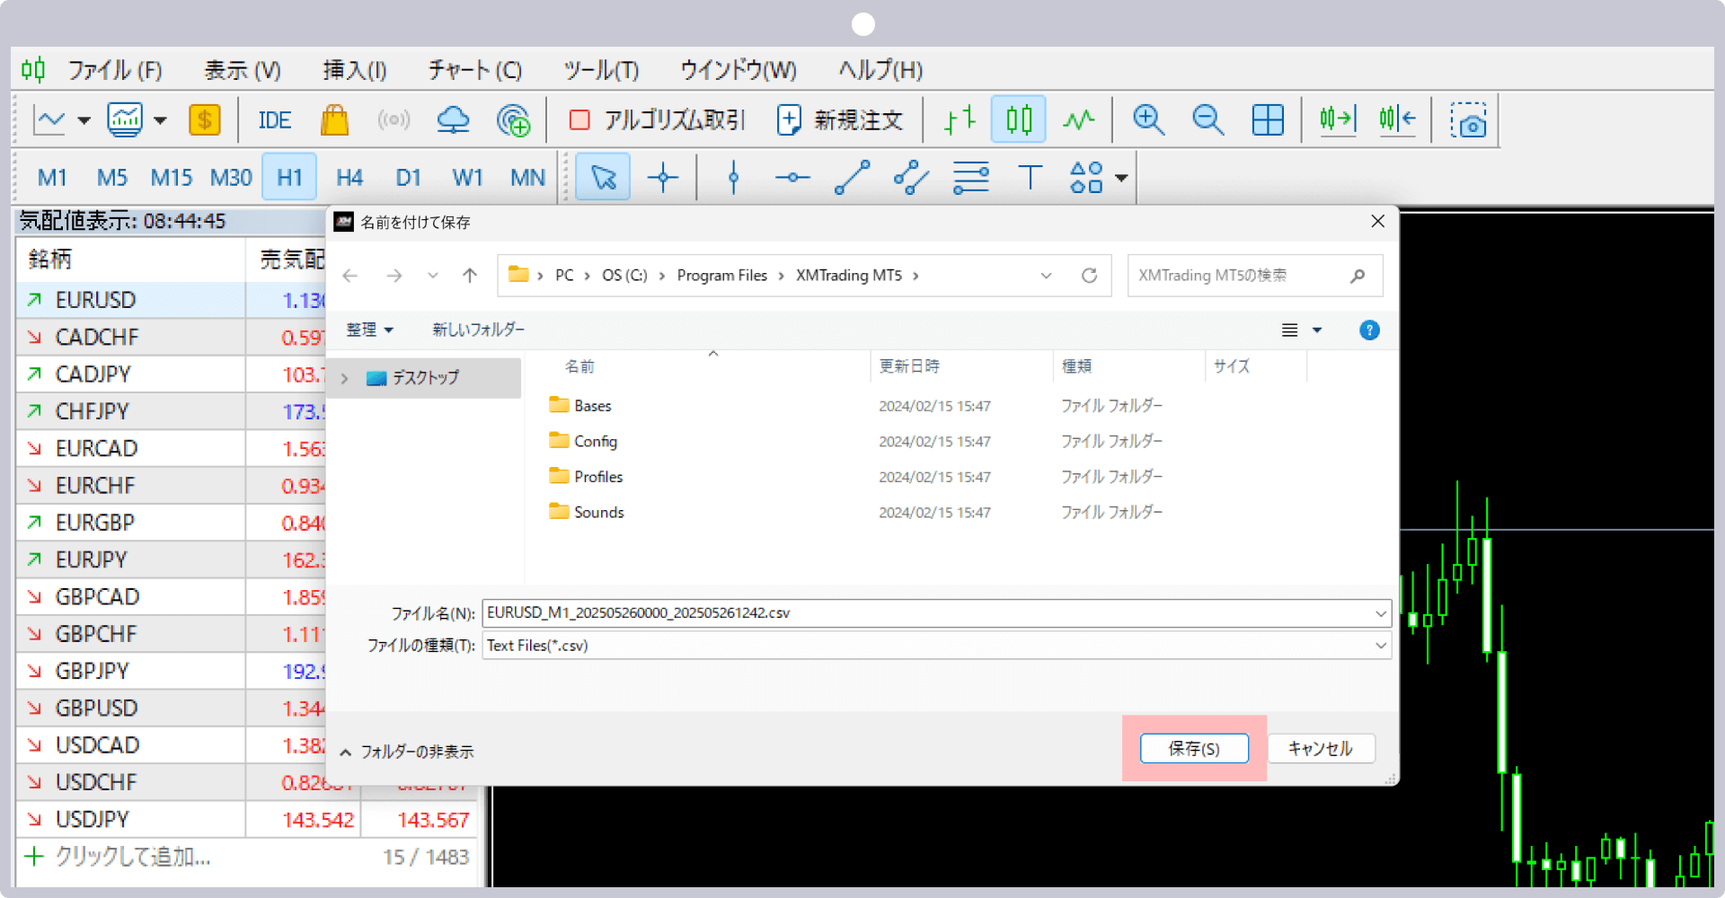Click the tile windows grid icon
Image resolution: width=1725 pixels, height=898 pixels.
point(1268,120)
